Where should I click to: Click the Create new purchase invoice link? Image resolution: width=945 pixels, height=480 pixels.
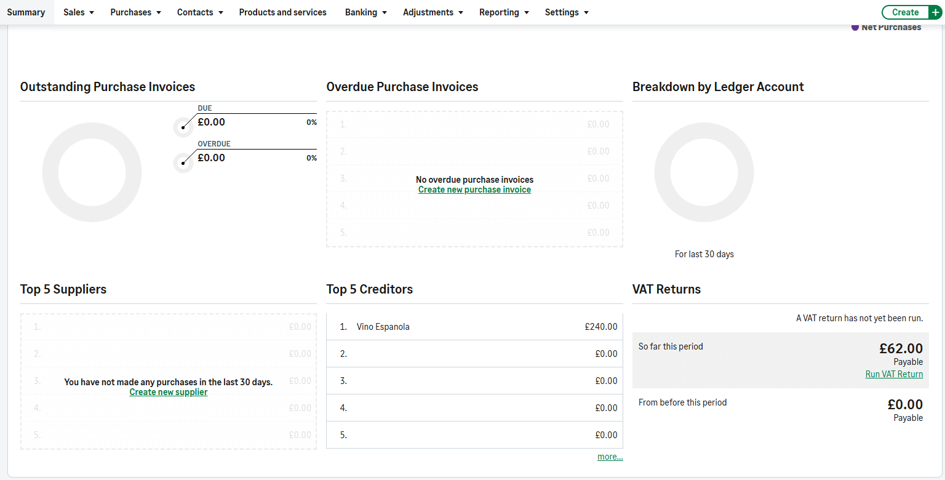click(474, 190)
